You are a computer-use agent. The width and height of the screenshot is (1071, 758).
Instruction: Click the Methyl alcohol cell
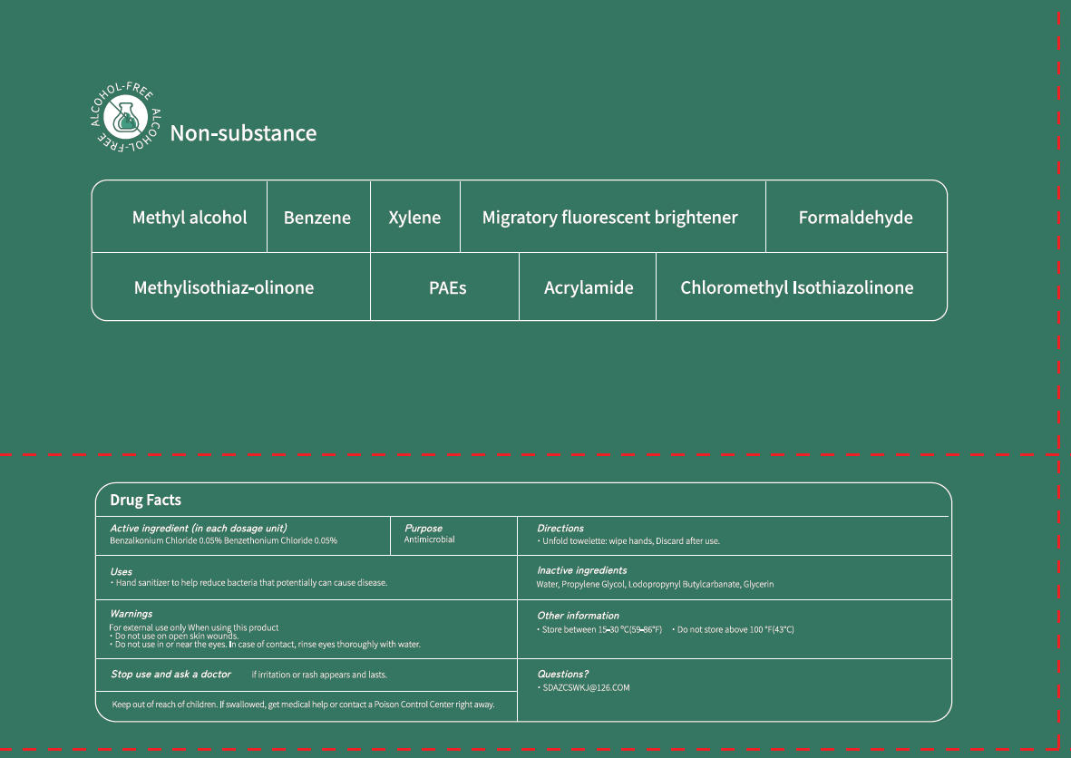pos(189,218)
